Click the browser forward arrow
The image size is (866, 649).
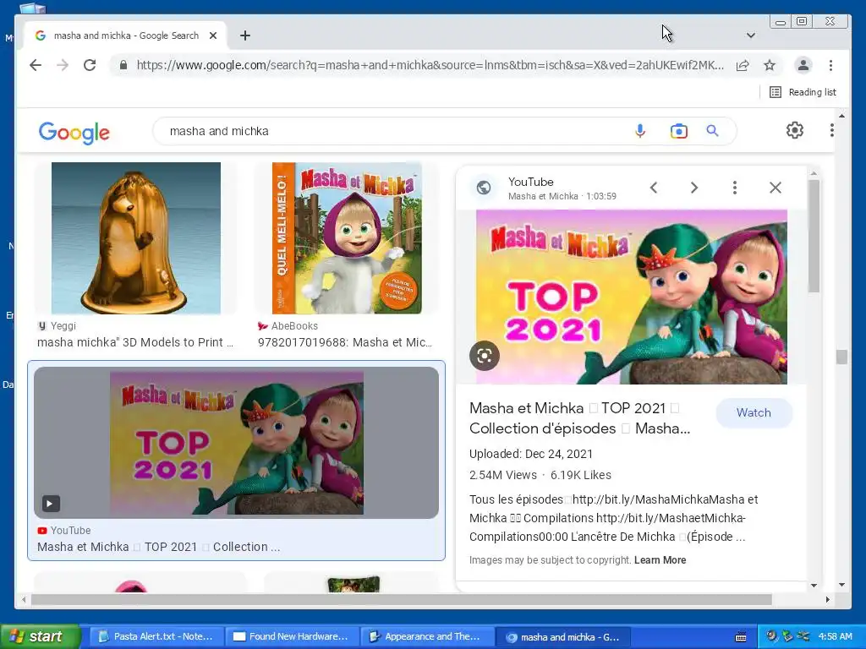point(63,65)
